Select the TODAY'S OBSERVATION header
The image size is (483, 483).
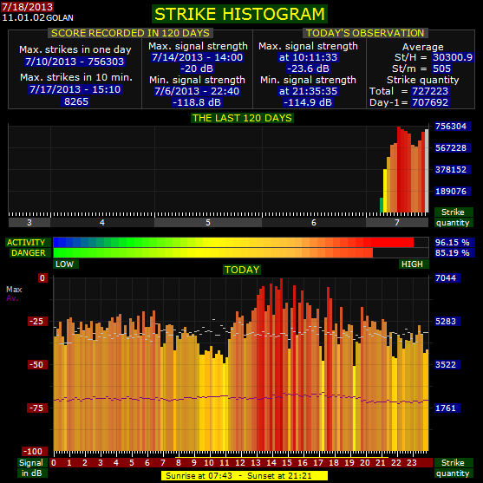(x=365, y=33)
